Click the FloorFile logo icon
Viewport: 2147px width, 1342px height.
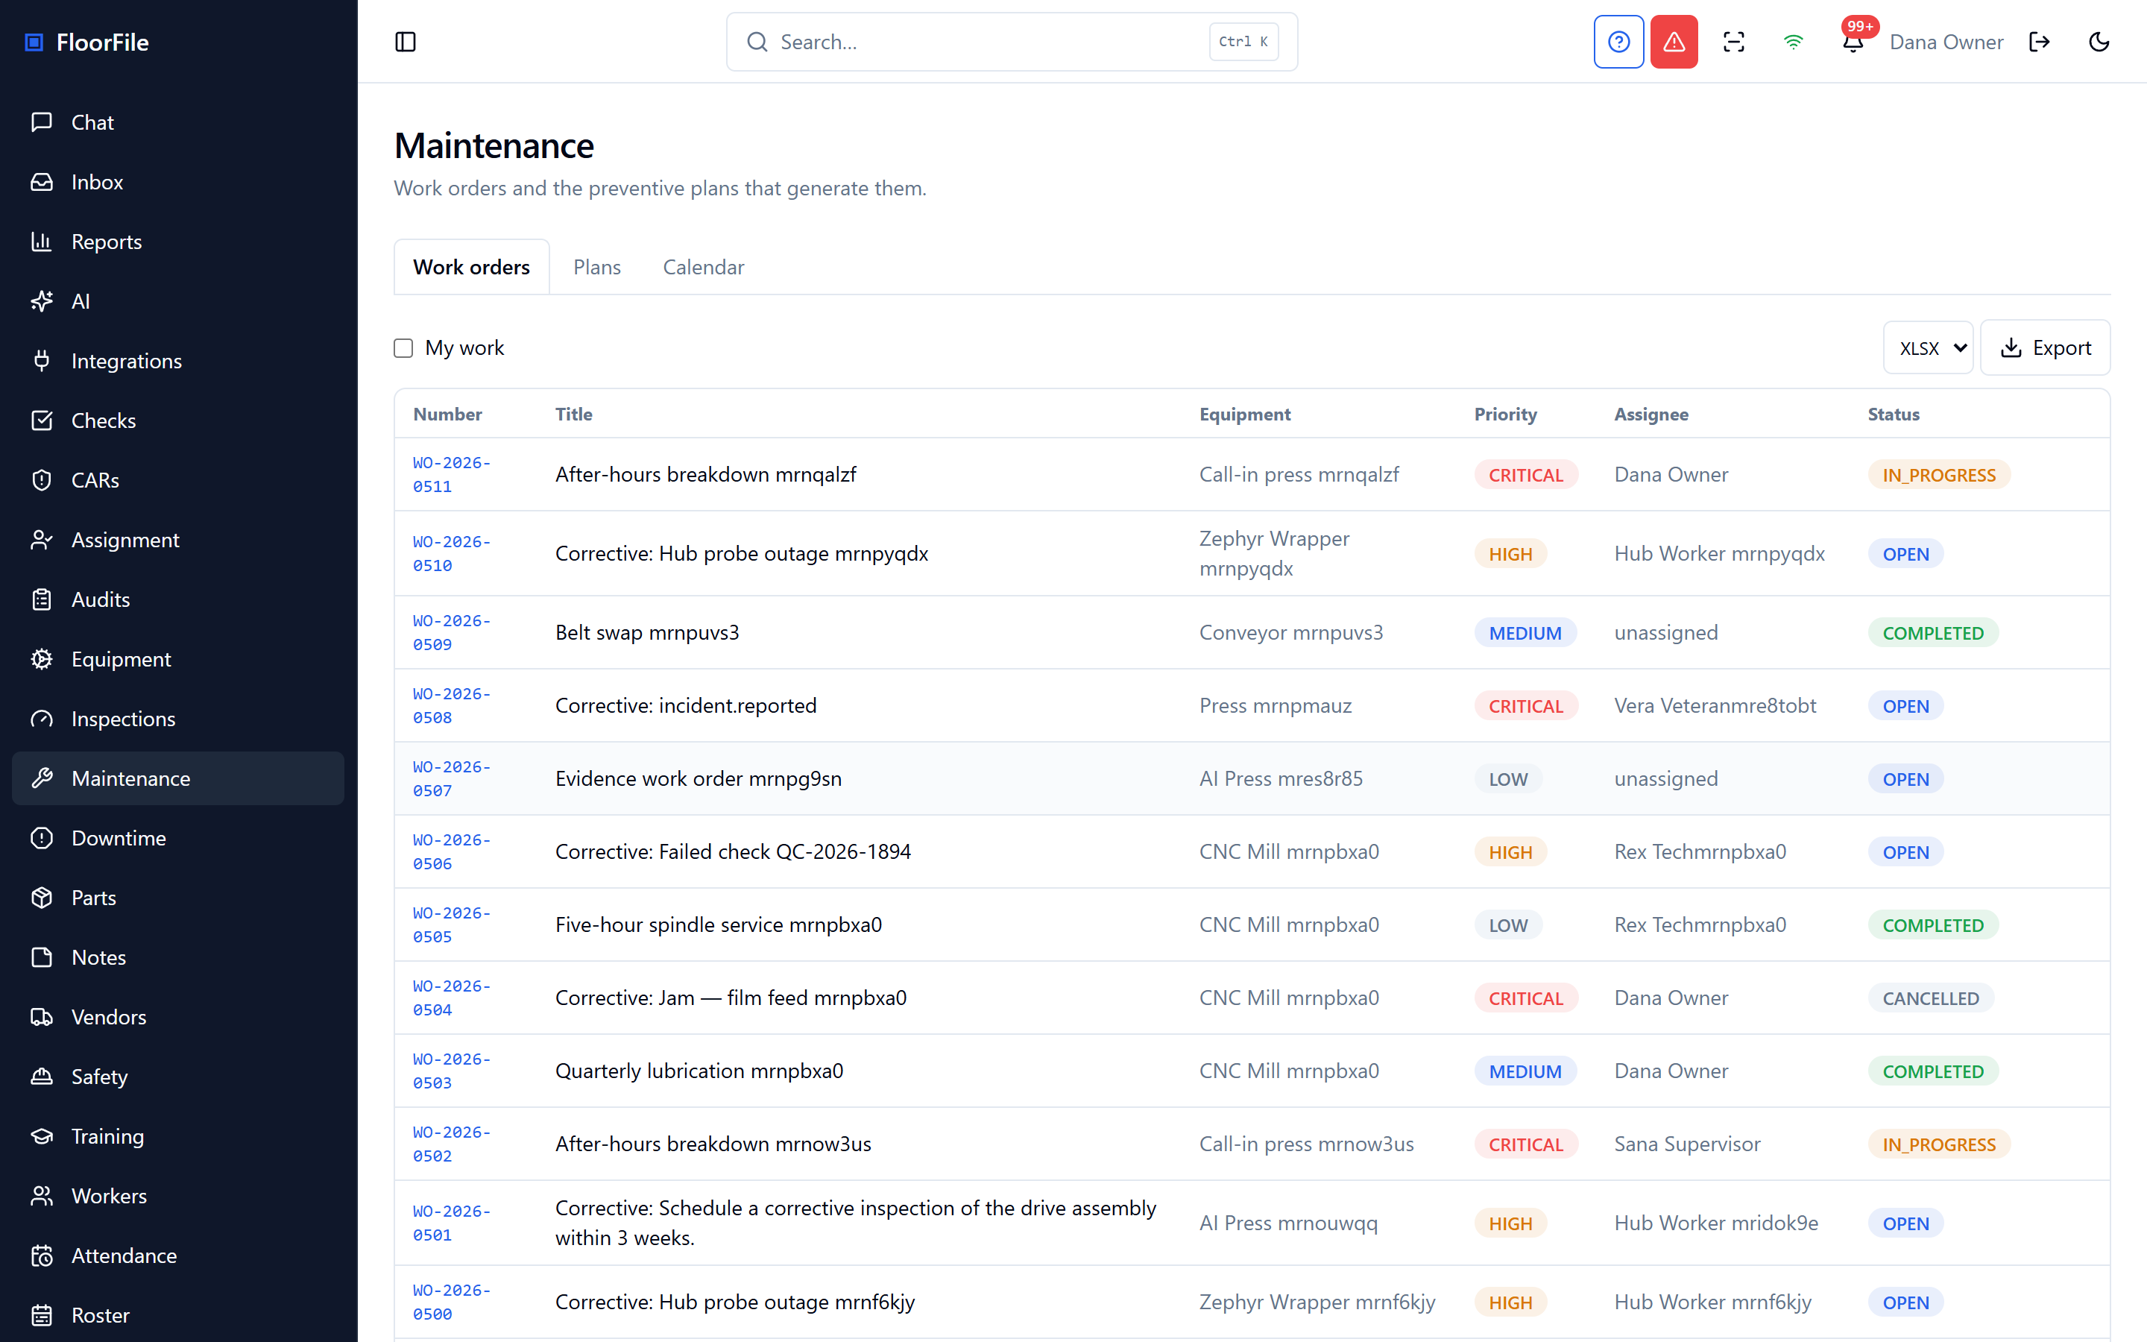tap(34, 42)
